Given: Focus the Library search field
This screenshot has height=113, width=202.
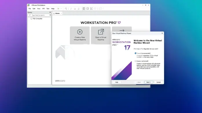Looking at the screenshot, I should (x=39, y=15).
